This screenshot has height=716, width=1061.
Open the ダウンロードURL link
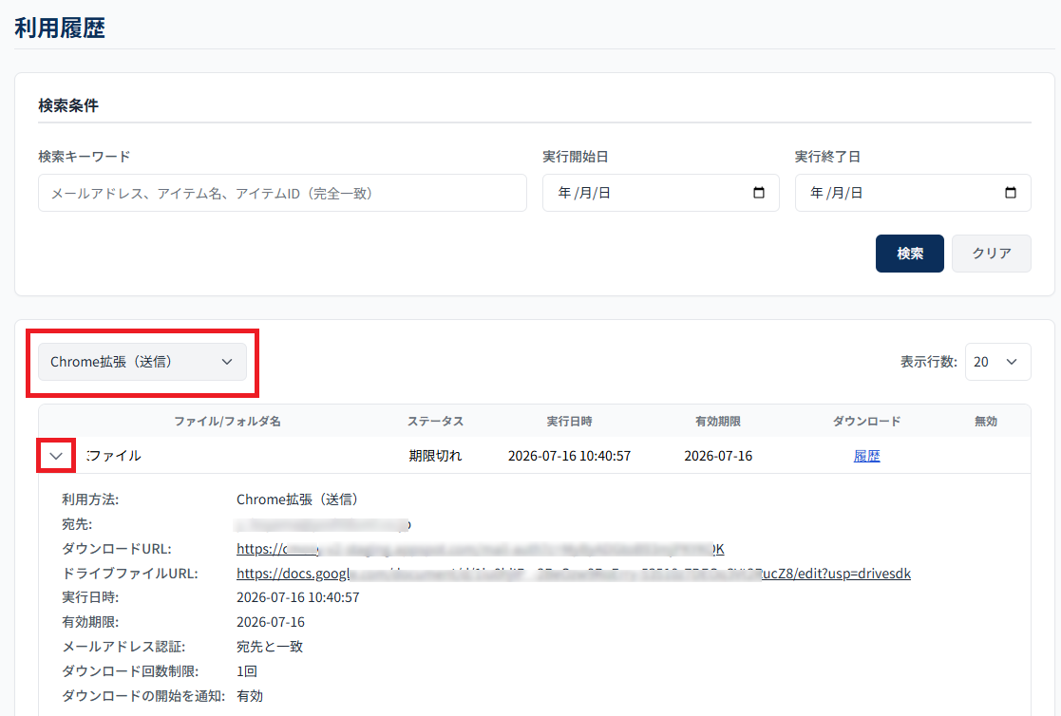481,549
